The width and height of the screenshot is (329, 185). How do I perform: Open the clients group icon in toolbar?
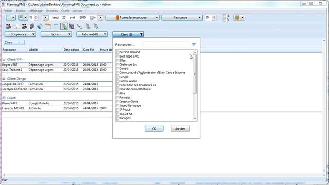point(24,26)
